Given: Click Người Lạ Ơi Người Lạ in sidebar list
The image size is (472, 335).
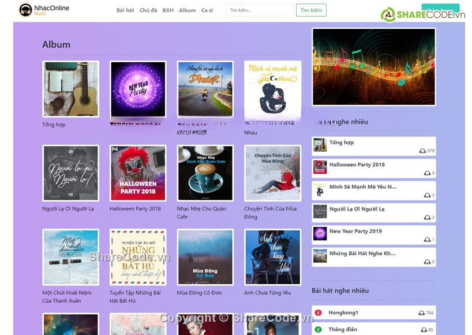Looking at the screenshot, I should [357, 209].
